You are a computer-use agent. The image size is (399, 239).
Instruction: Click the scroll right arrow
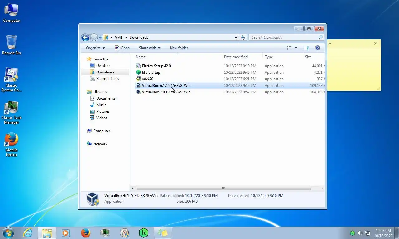pyautogui.click(x=322, y=188)
